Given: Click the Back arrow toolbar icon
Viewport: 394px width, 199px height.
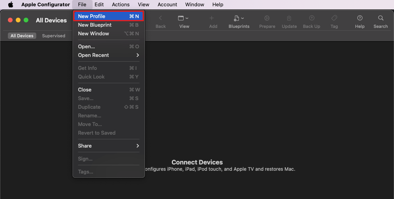Looking at the screenshot, I should (x=160, y=18).
